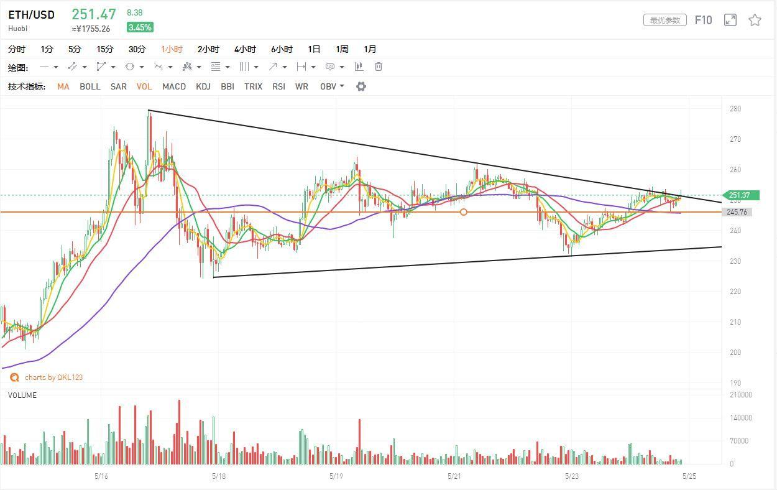Open dropdown next to text annotation tool

342,67
